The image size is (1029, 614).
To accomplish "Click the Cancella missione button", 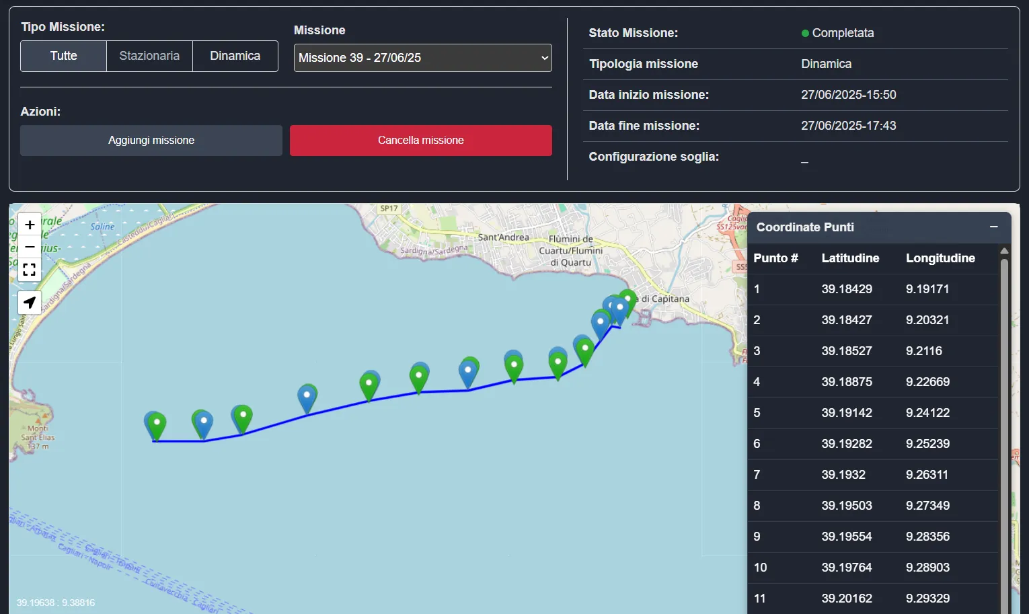I will tap(421, 141).
